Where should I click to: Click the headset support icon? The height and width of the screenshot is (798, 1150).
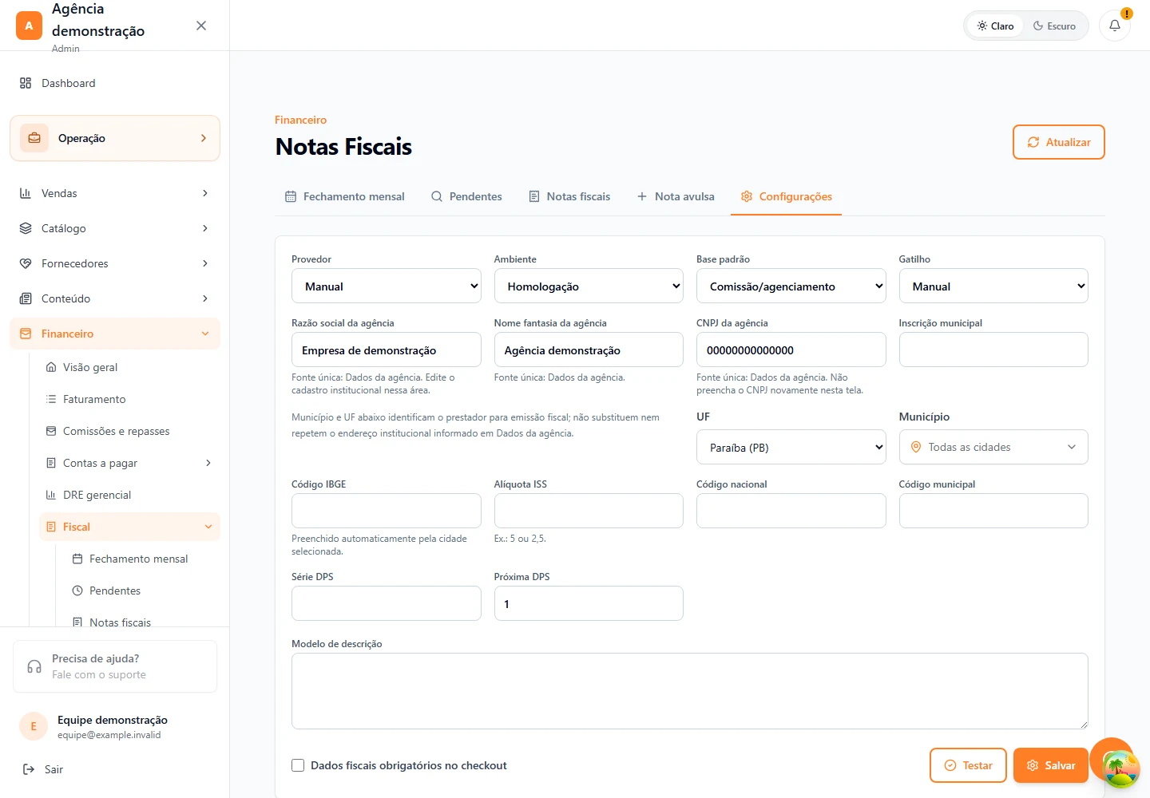pyautogui.click(x=34, y=666)
